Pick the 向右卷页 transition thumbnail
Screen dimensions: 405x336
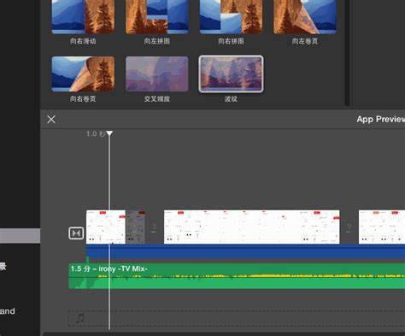tap(83, 74)
